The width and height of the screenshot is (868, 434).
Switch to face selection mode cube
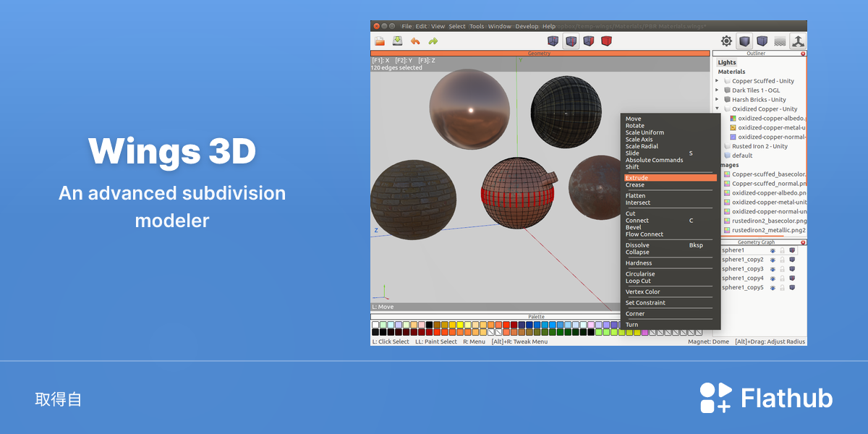[589, 41]
